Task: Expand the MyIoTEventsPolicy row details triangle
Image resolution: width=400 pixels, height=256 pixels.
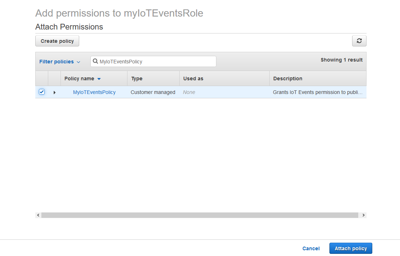Action: click(x=54, y=93)
